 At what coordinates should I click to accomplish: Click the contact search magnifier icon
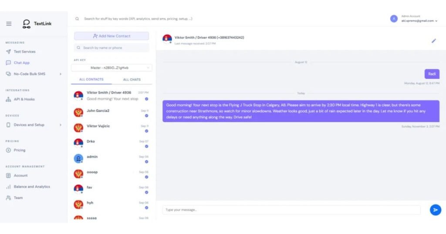point(78,48)
